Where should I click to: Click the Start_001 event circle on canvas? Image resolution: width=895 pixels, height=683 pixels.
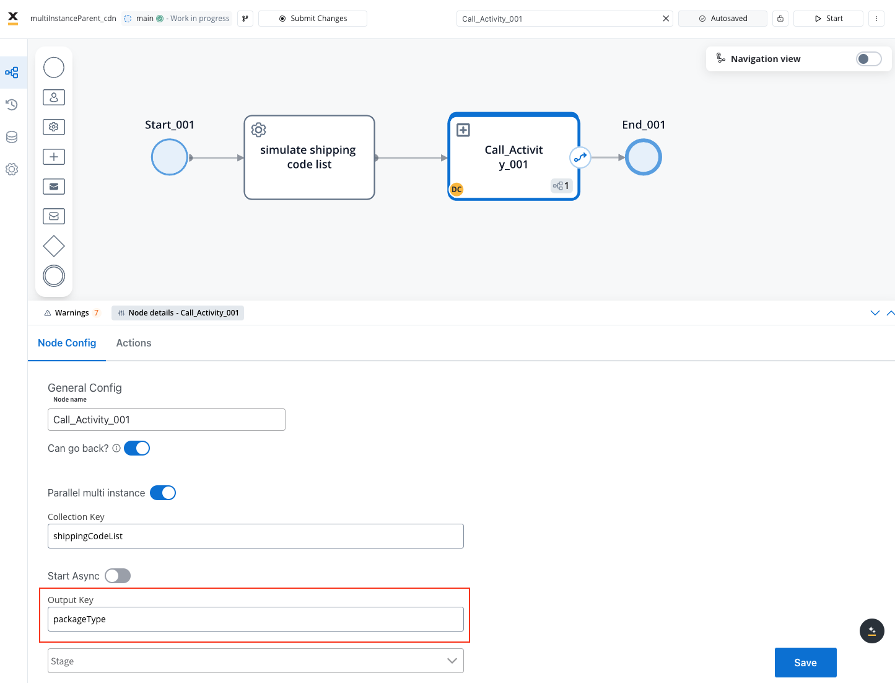[170, 157]
